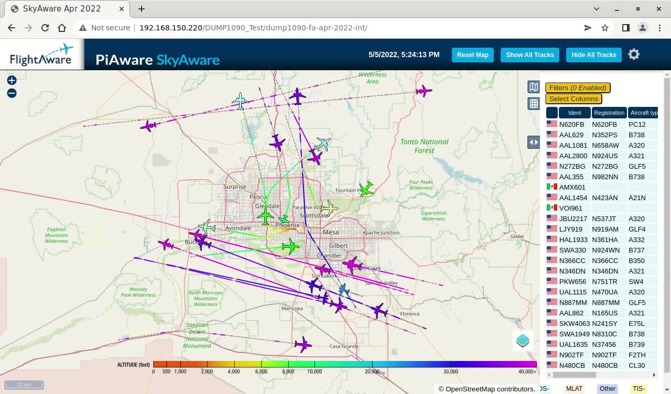Open the map layer switcher icon
Viewport: 671px width, 394px height.
tap(534, 87)
